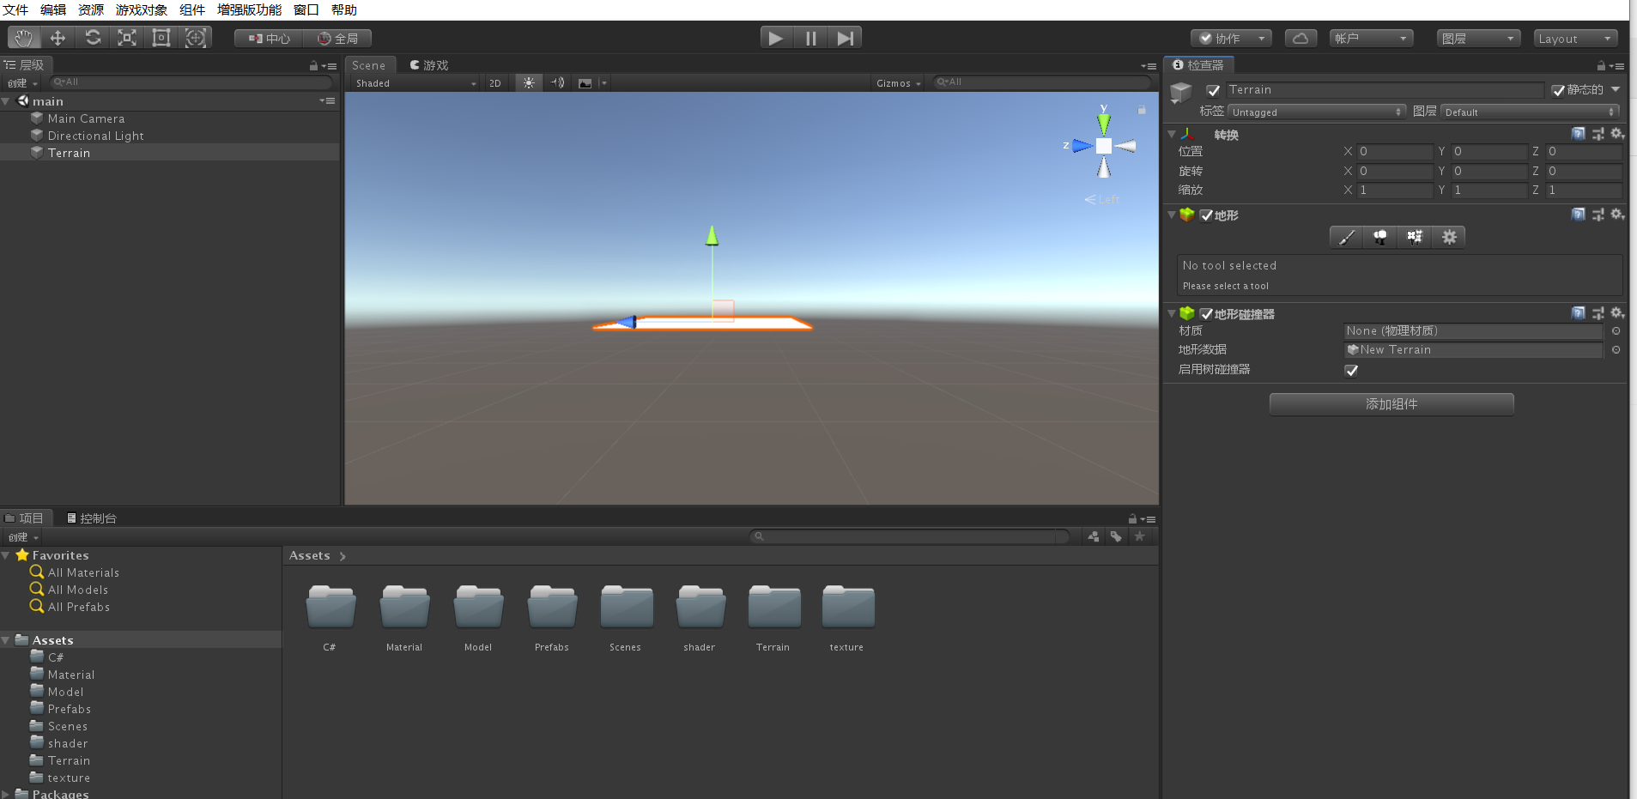
Task: Open the Terrain Settings gear tool
Action: pos(1449,237)
